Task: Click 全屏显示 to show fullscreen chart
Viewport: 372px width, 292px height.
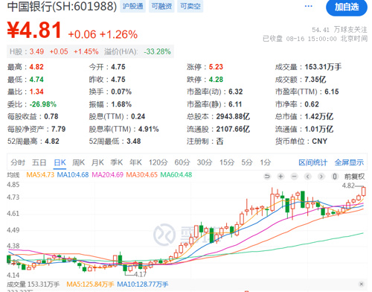Action: point(349,162)
